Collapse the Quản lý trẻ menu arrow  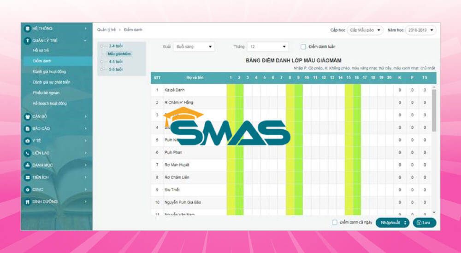(x=85, y=40)
